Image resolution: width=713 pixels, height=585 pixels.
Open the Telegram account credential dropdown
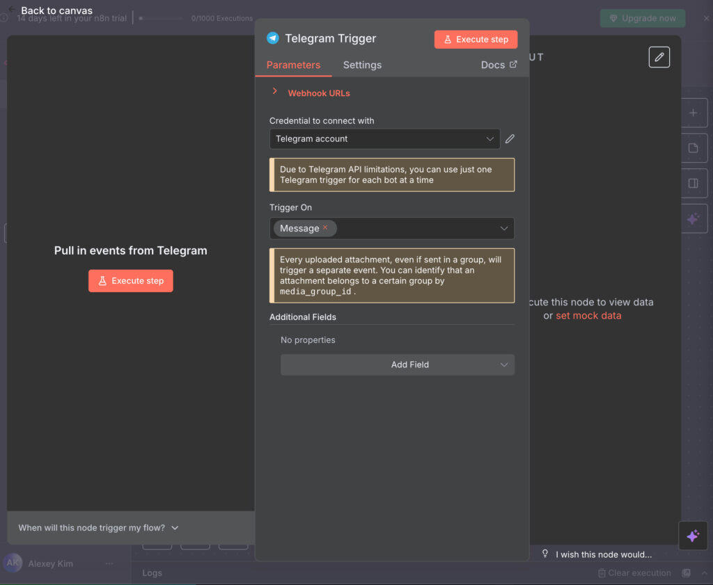tap(384, 139)
